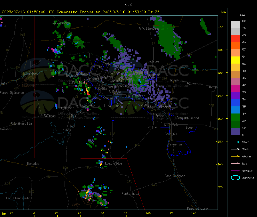Click the 50YD cyan arrow legend icon
This screenshot has width=257, height=217.
coord(235,142)
